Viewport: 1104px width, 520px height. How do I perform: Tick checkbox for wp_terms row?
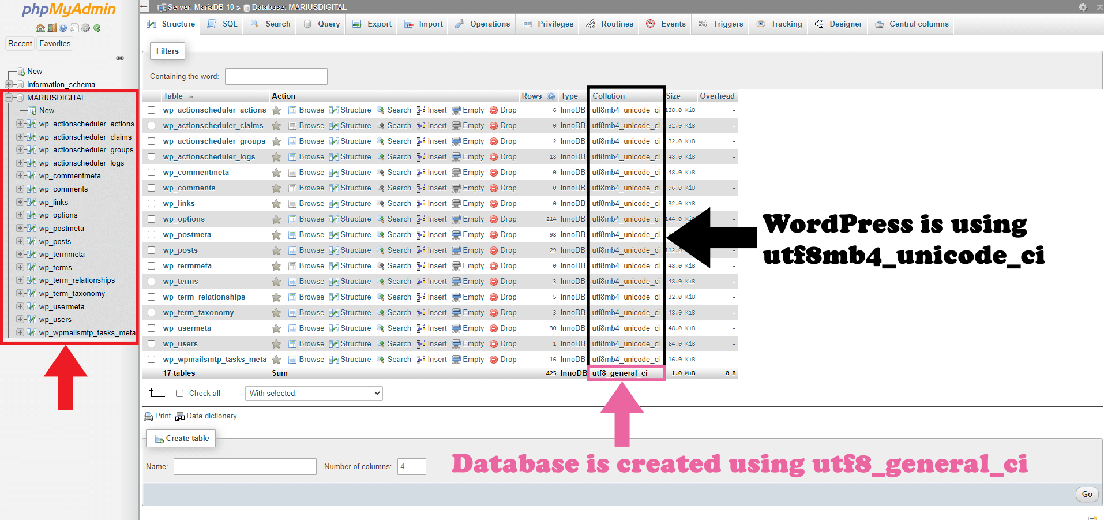point(151,282)
